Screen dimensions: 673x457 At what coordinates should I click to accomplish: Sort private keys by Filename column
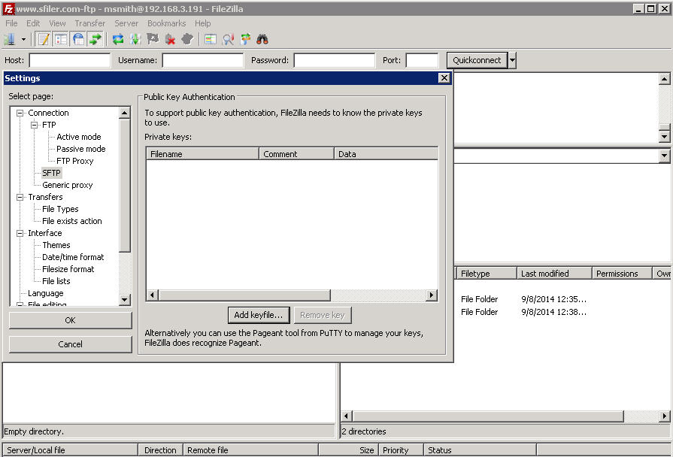(x=202, y=154)
